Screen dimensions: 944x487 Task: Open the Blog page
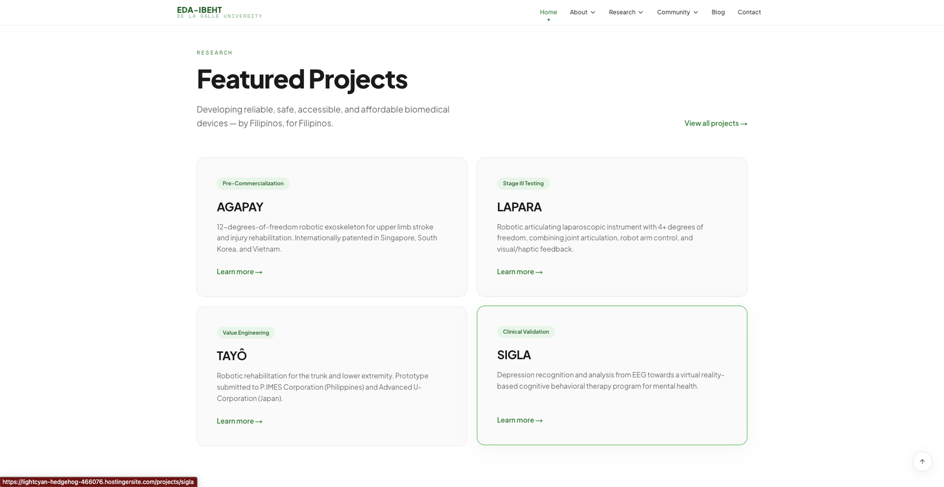pyautogui.click(x=718, y=12)
